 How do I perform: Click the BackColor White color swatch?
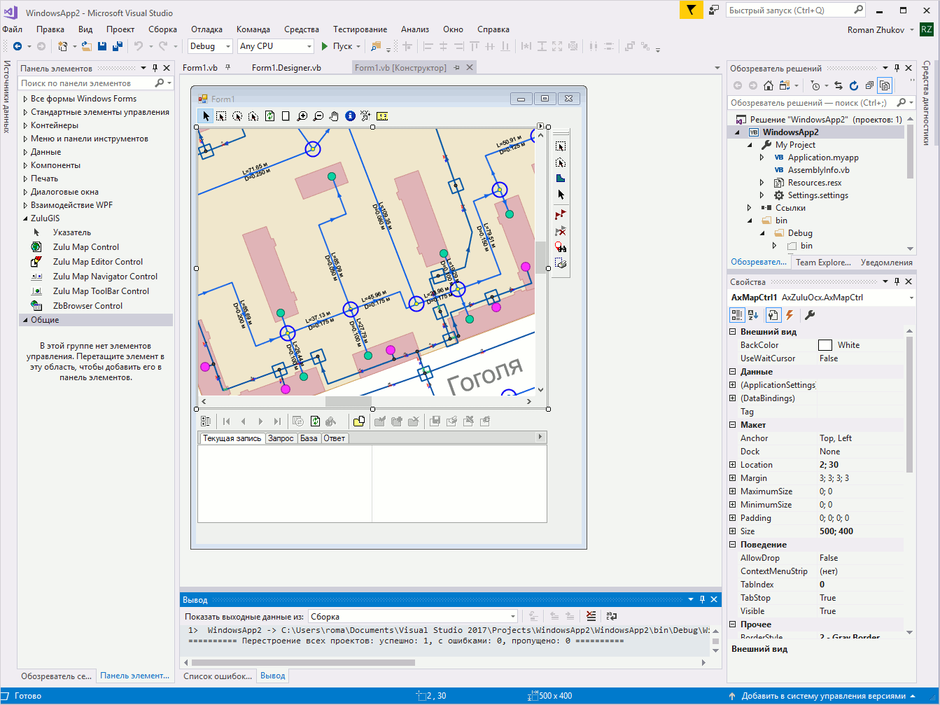click(825, 345)
